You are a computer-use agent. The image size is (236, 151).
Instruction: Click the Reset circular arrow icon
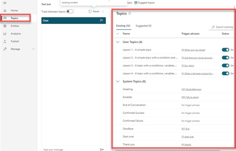coord(90,12)
